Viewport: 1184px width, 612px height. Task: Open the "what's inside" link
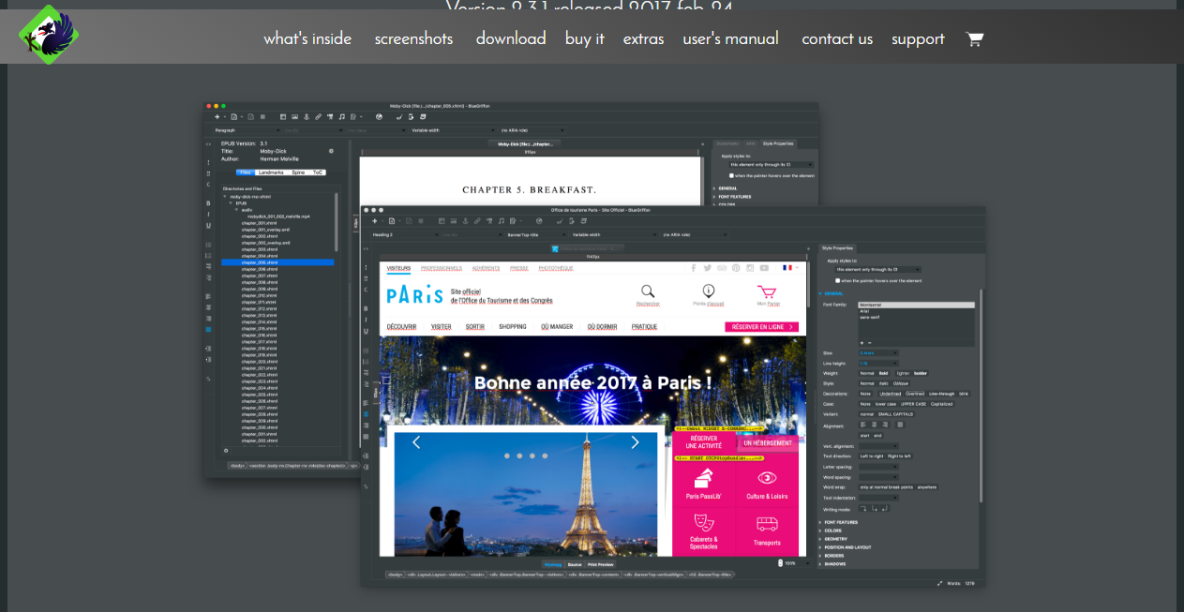pyautogui.click(x=307, y=38)
